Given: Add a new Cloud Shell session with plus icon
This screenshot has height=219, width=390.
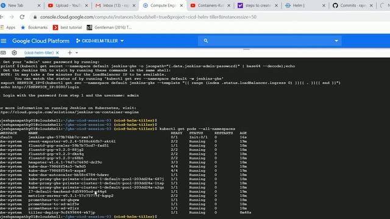Looking at the screenshot, I should [x=70, y=53].
